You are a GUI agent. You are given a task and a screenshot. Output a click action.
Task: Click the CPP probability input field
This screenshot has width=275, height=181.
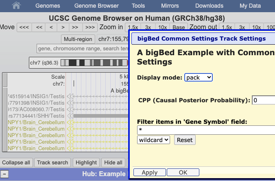[263, 100]
